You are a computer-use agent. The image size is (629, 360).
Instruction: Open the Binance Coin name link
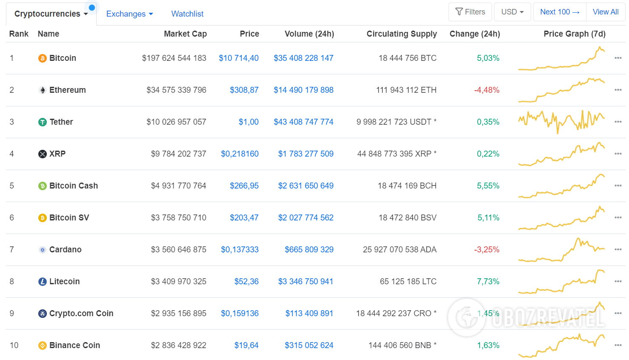click(x=74, y=345)
